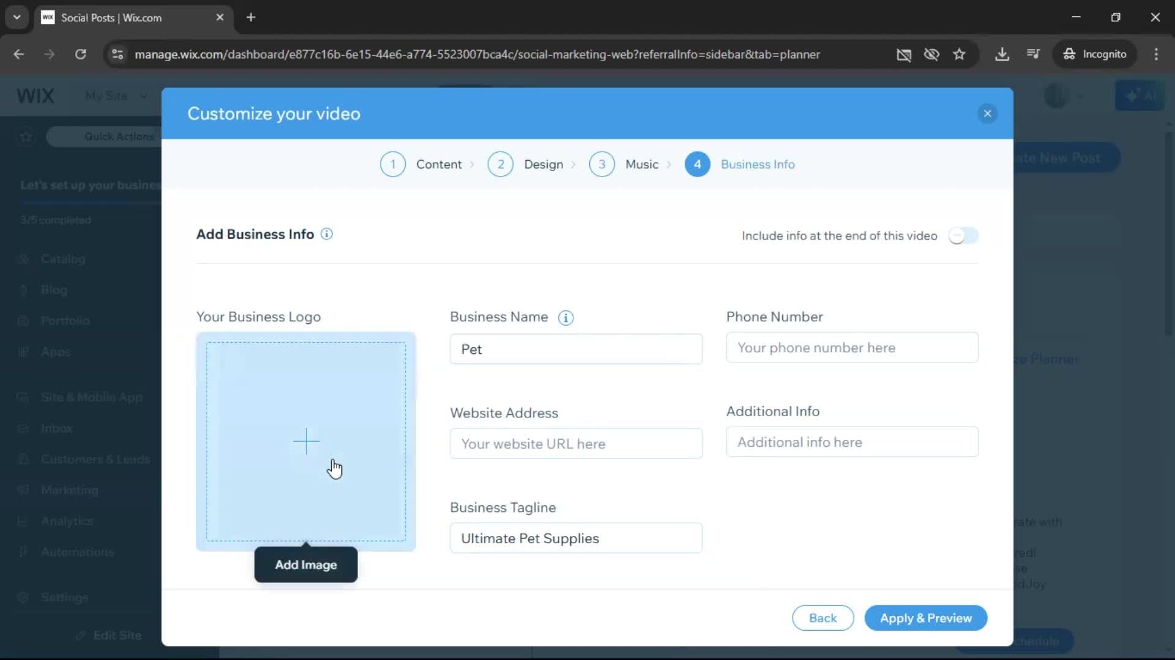Go to the Design step
Screen dimensions: 1175x660
coord(543,164)
